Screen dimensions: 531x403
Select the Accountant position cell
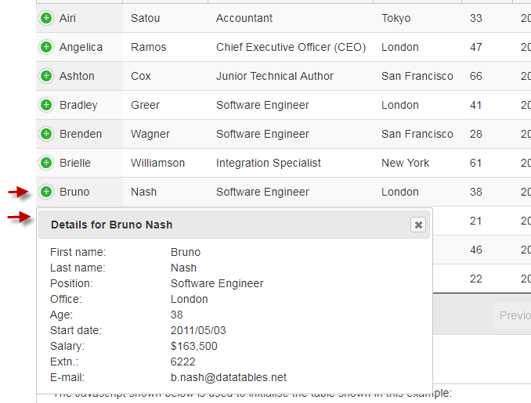pos(291,18)
